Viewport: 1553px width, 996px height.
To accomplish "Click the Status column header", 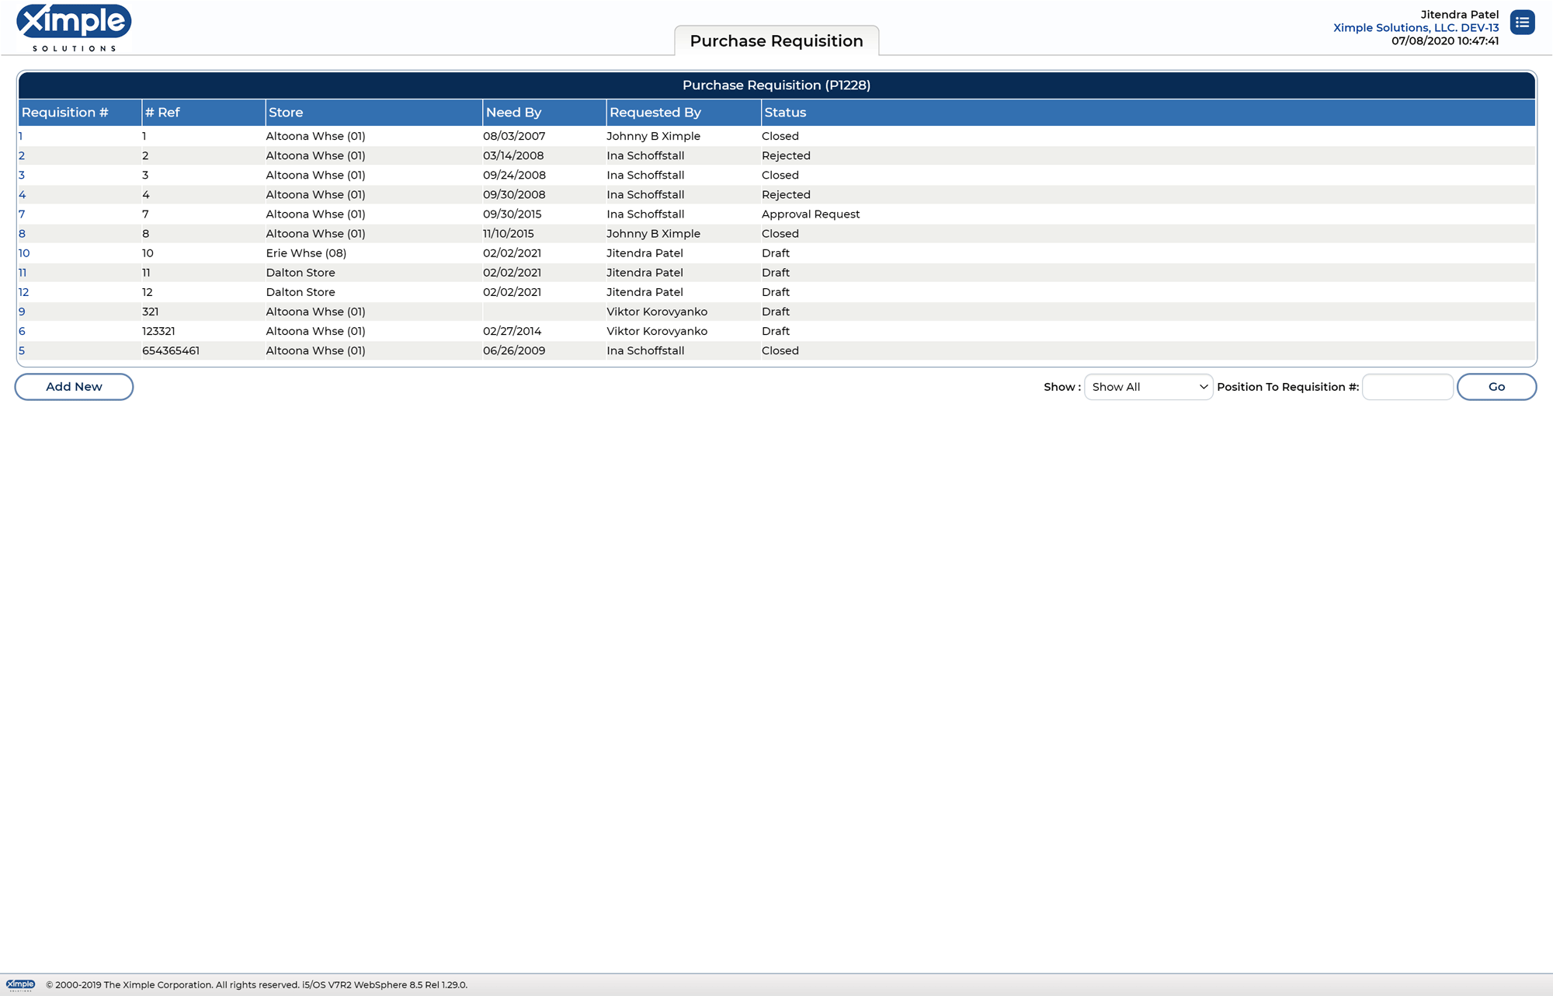I will tap(785, 113).
